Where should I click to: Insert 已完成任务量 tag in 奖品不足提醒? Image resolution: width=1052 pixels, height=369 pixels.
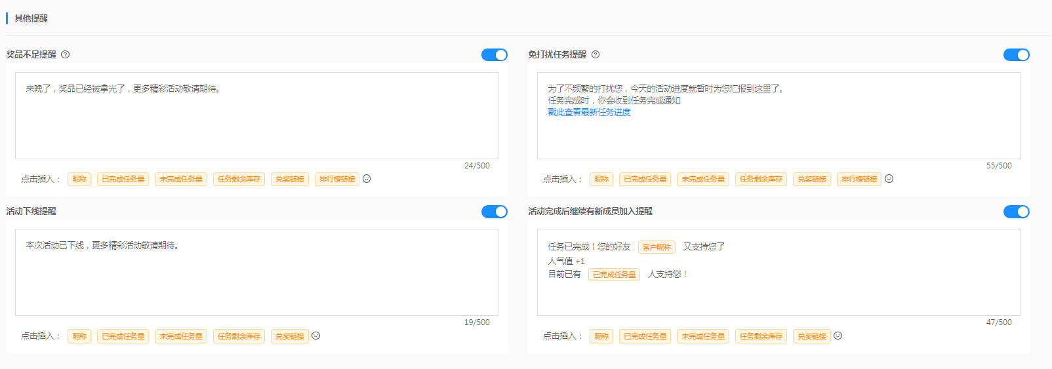[x=123, y=179]
